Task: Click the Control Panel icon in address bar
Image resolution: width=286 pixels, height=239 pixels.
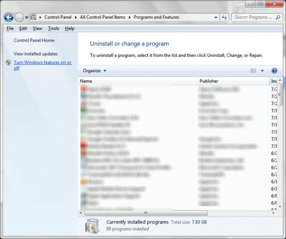Action: point(34,18)
